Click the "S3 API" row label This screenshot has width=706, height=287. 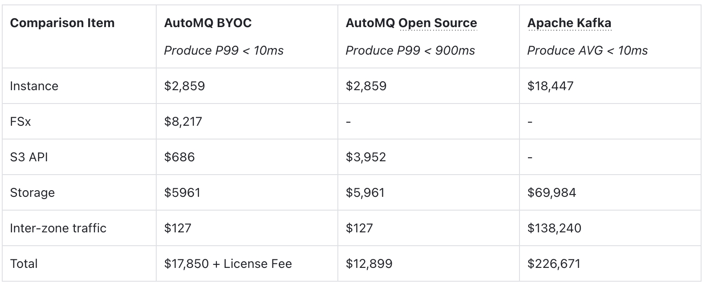pyautogui.click(x=29, y=157)
